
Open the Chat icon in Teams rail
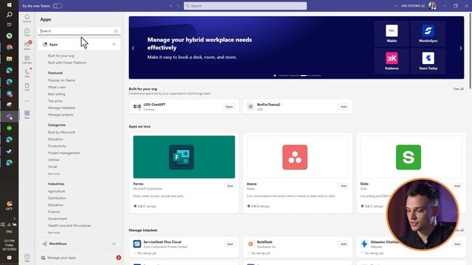(x=27, y=32)
